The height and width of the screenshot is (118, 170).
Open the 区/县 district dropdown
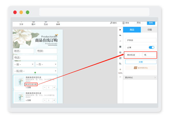[x=35, y=71]
